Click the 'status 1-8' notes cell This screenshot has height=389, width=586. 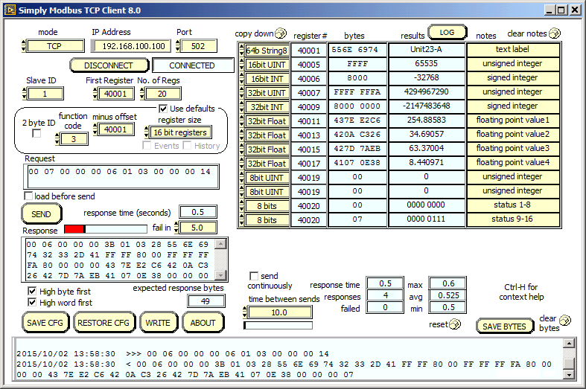[513, 205]
